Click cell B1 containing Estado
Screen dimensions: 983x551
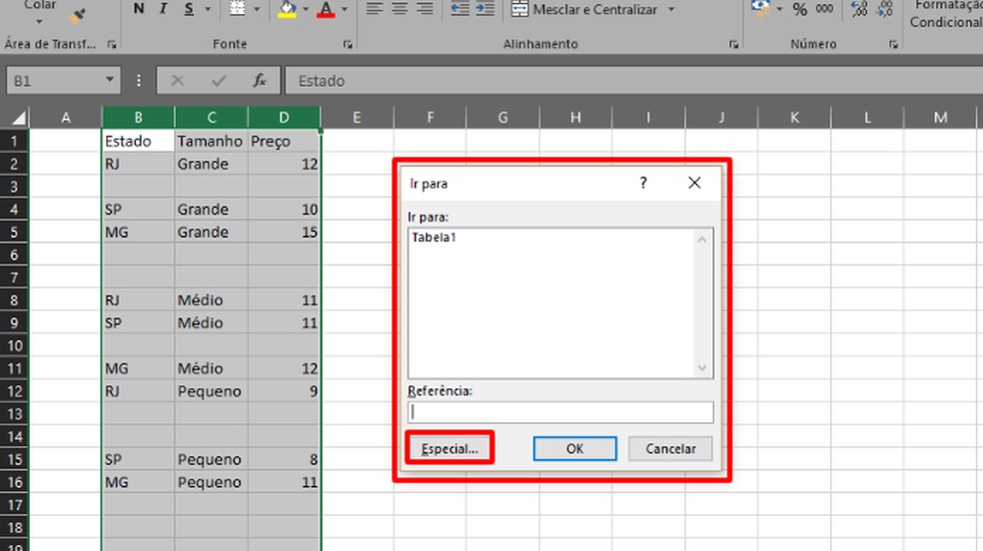click(x=138, y=141)
